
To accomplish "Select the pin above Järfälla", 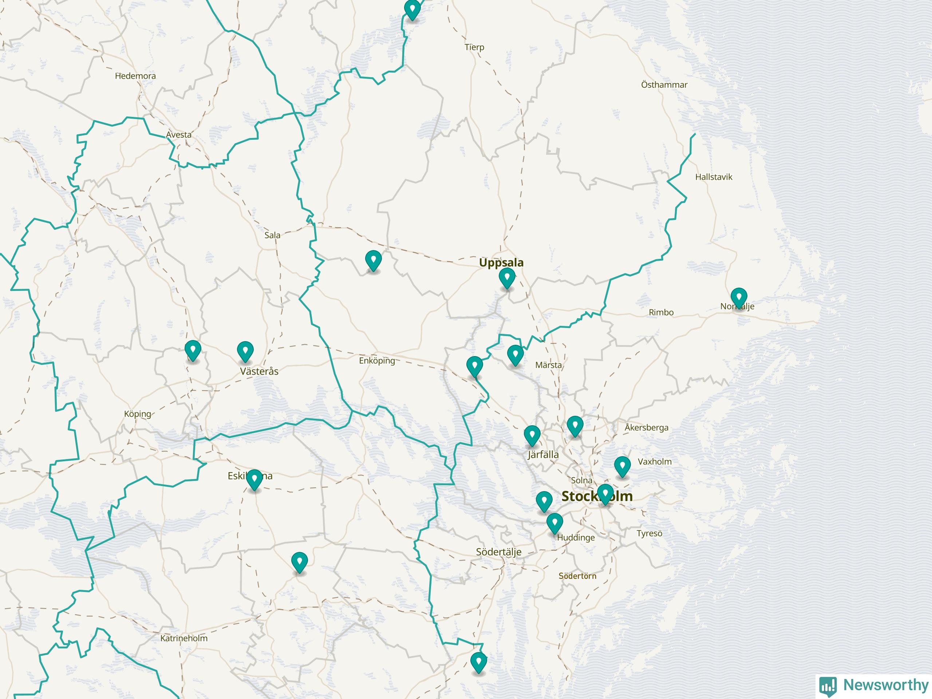I will 532,435.
